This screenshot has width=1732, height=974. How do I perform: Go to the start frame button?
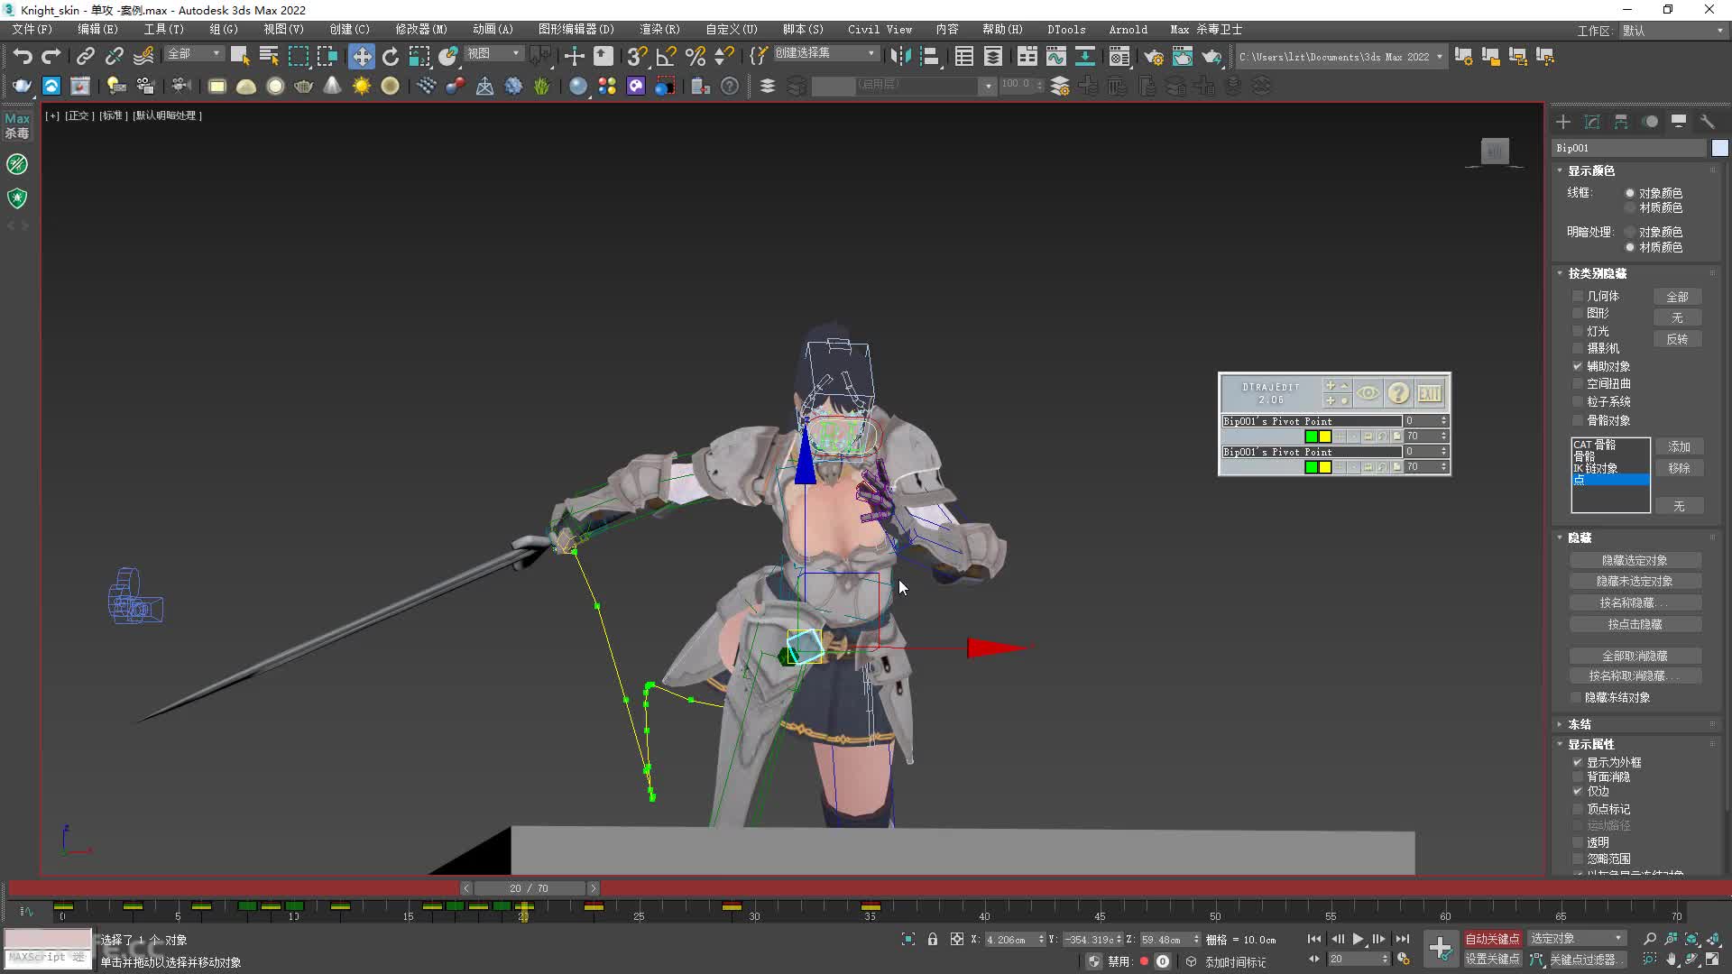click(x=1314, y=939)
